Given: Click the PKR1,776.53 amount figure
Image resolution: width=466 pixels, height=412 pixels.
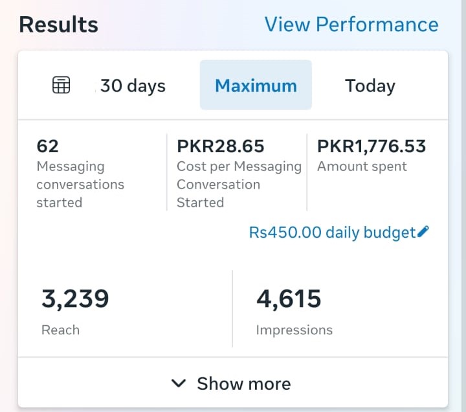Looking at the screenshot, I should 372,146.
